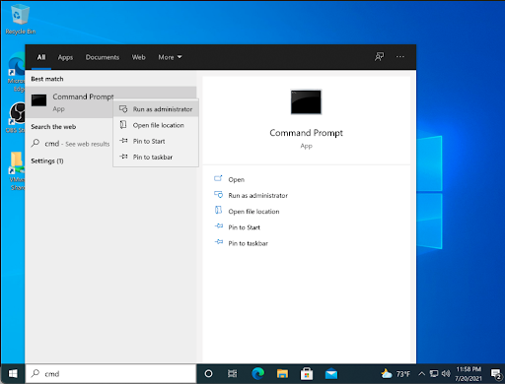This screenshot has height=384, width=505.
Task: Choose Run as administrator in context menu
Action: [x=156, y=109]
